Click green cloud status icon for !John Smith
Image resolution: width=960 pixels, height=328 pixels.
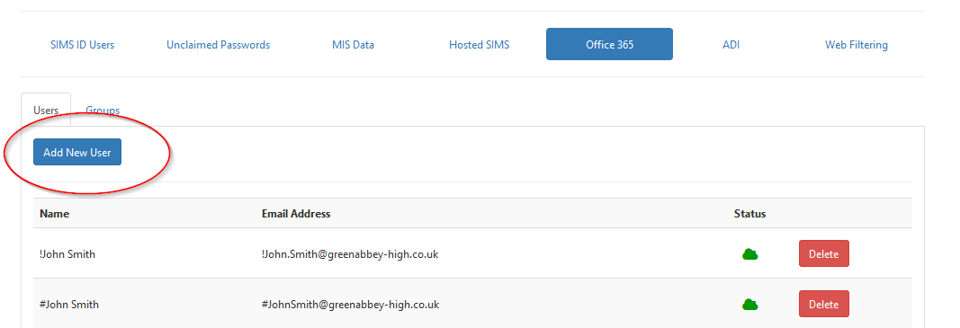coord(750,254)
